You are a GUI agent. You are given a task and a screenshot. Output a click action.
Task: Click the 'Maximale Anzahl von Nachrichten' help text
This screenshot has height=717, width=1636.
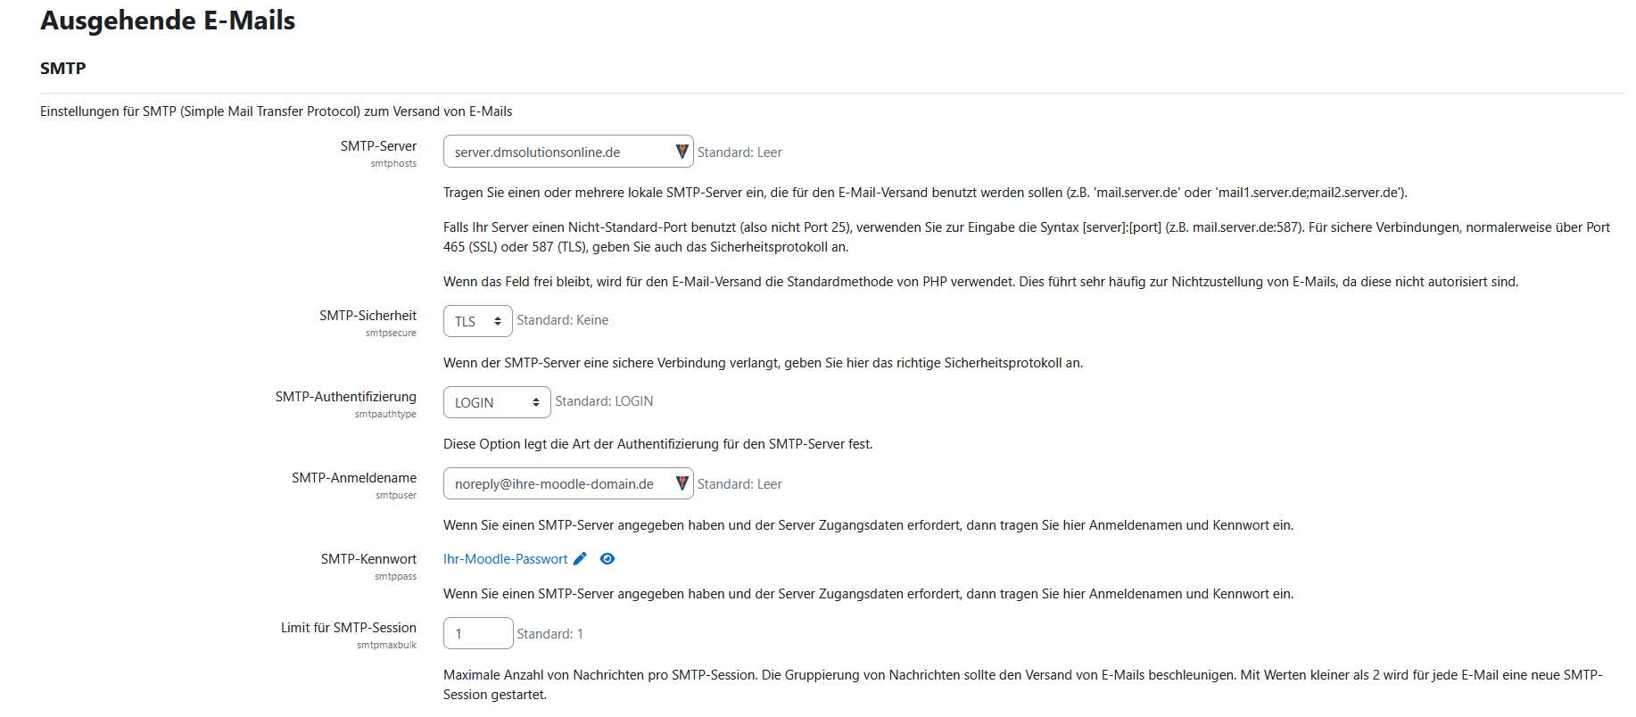1023,685
